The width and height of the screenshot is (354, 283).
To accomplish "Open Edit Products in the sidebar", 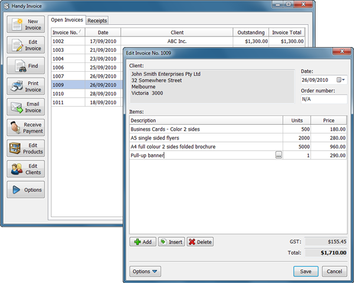I will coord(26,148).
